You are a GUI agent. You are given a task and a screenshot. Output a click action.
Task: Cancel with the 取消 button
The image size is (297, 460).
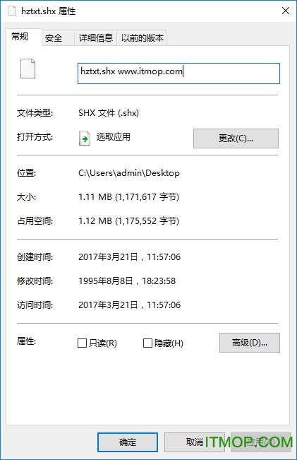[195, 442]
